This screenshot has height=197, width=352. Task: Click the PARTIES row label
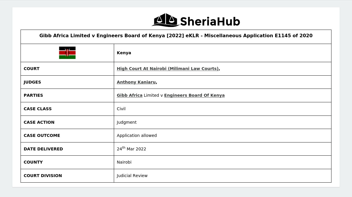click(x=33, y=95)
